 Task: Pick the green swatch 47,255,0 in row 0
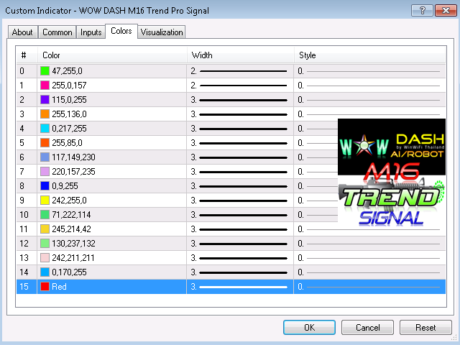pyautogui.click(x=45, y=71)
